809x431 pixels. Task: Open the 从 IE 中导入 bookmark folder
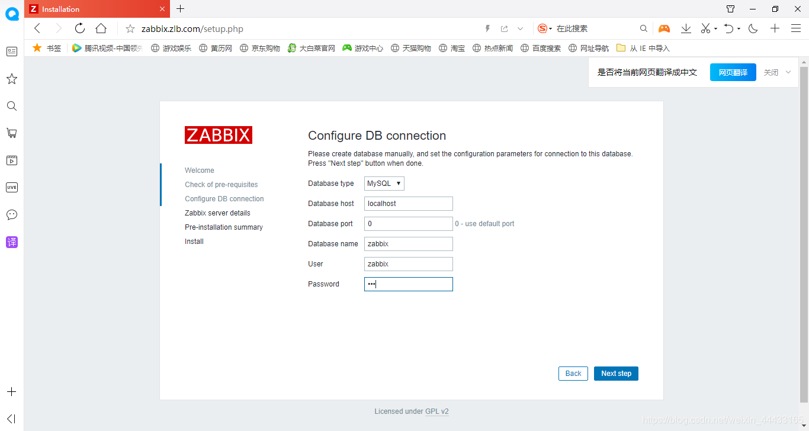[643, 48]
